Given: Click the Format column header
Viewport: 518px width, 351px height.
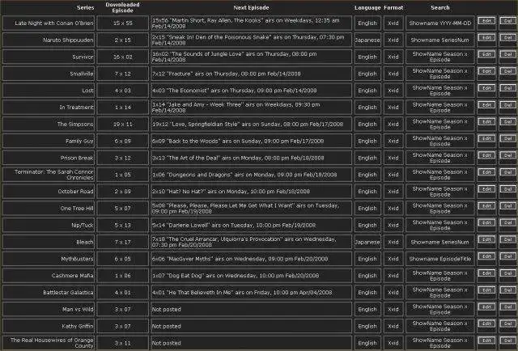Looking at the screenshot, I should (393, 7).
